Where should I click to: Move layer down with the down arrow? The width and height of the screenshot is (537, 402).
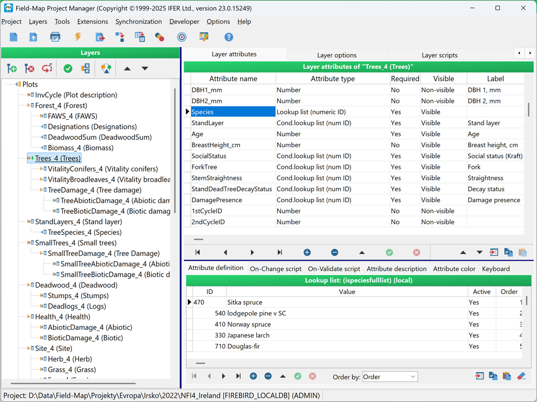tap(145, 68)
